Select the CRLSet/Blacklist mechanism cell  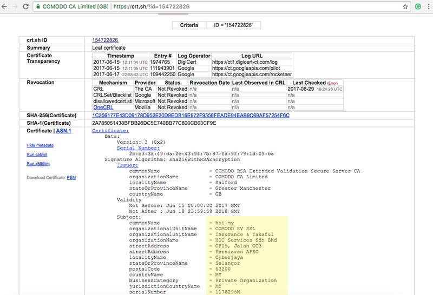click(113, 95)
